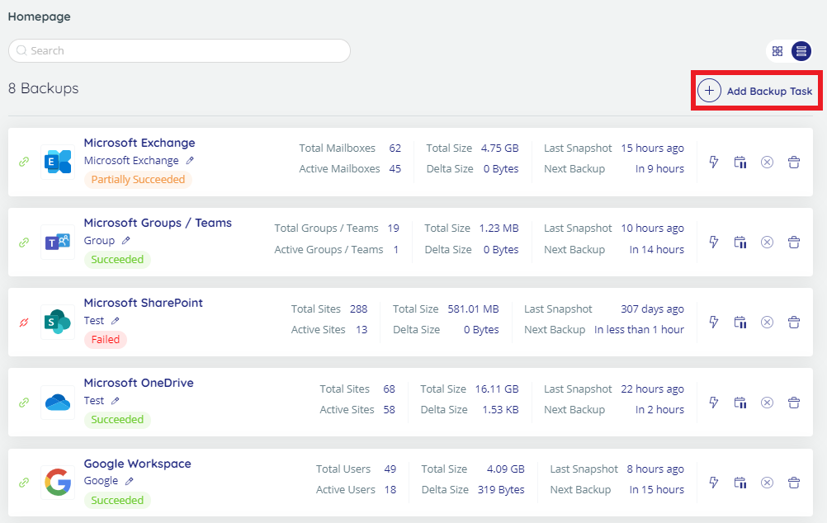The width and height of the screenshot is (827, 523).
Task: Open the Microsoft OneDrive backup title
Action: [139, 383]
